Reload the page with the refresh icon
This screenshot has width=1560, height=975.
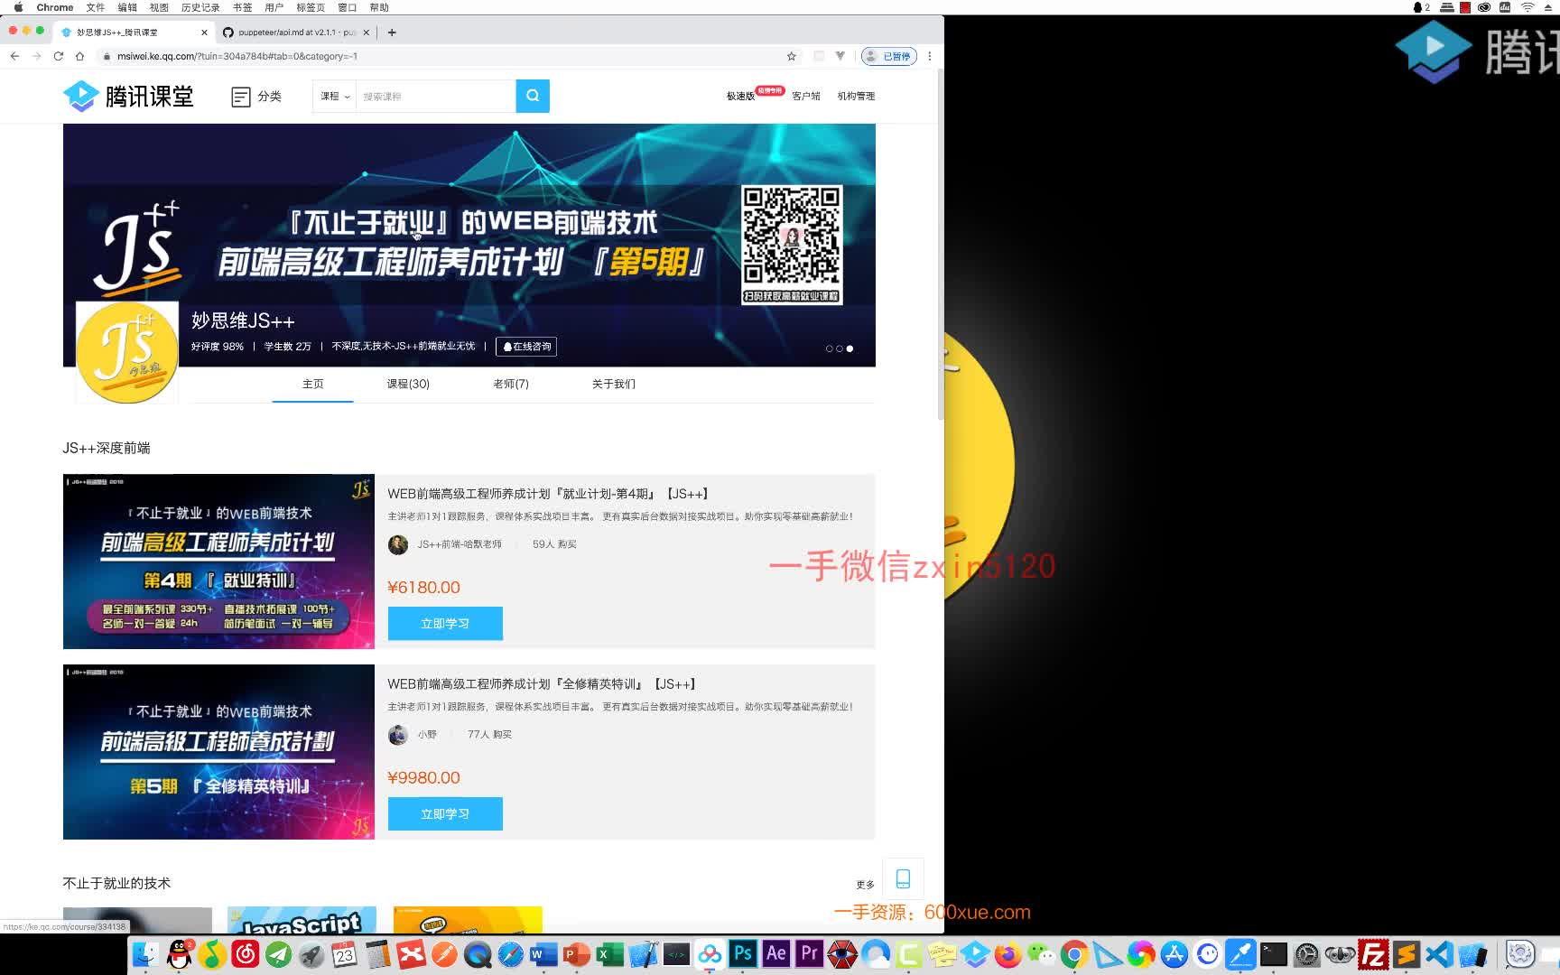click(x=59, y=56)
